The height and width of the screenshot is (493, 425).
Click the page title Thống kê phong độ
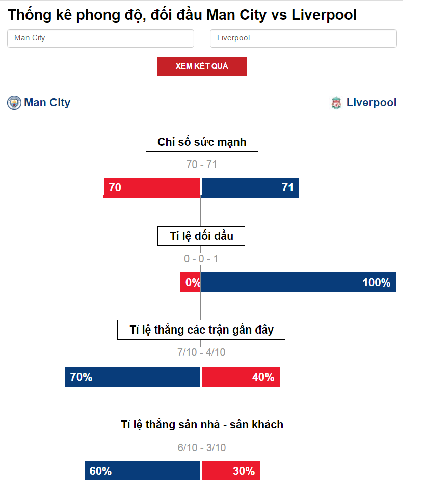tap(77, 15)
